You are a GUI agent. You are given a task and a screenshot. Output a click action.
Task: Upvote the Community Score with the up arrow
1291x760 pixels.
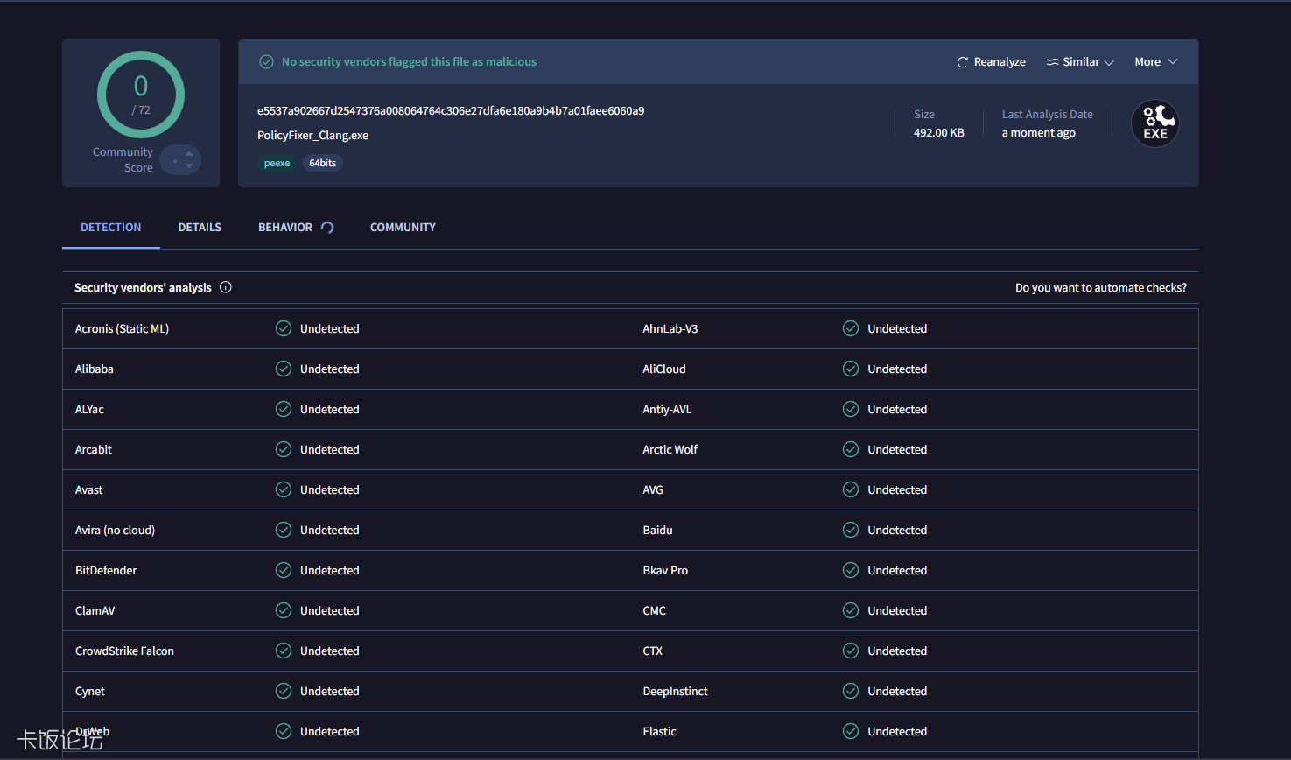[x=189, y=154]
